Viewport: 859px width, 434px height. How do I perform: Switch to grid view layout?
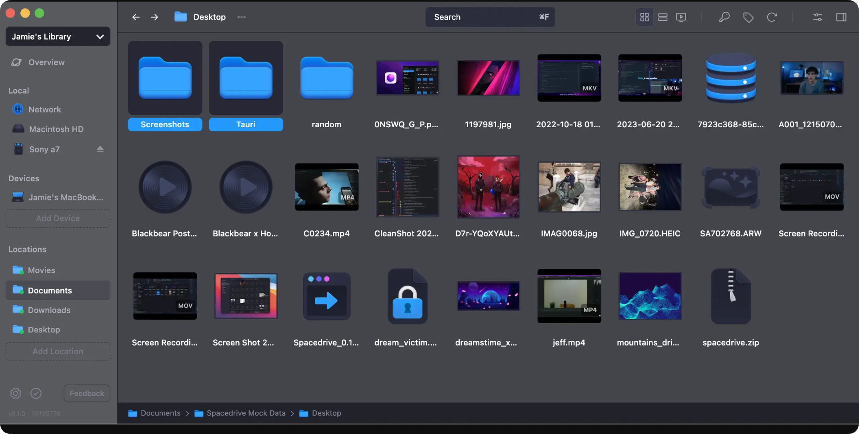pyautogui.click(x=644, y=17)
